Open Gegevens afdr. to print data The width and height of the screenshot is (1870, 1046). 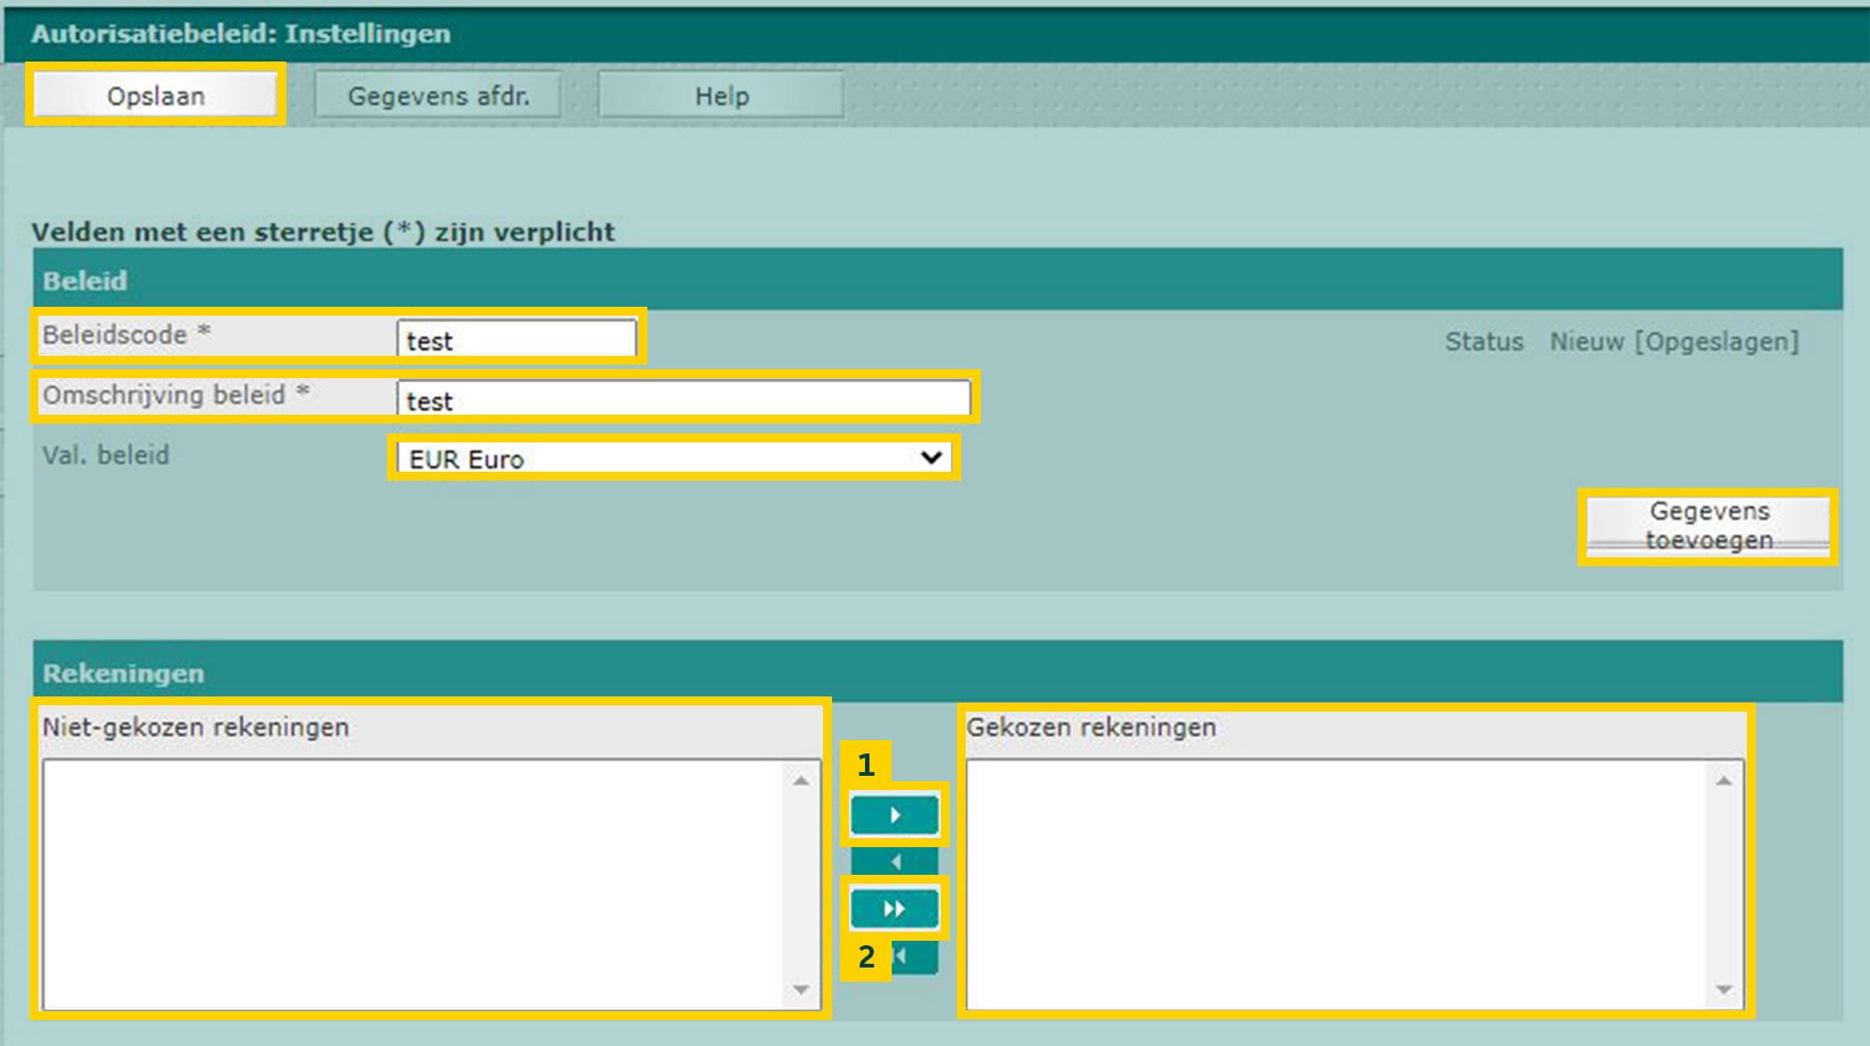tap(438, 95)
